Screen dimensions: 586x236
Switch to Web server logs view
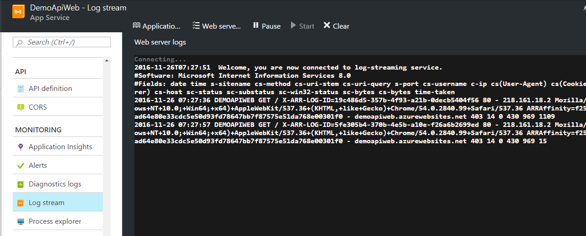[217, 26]
